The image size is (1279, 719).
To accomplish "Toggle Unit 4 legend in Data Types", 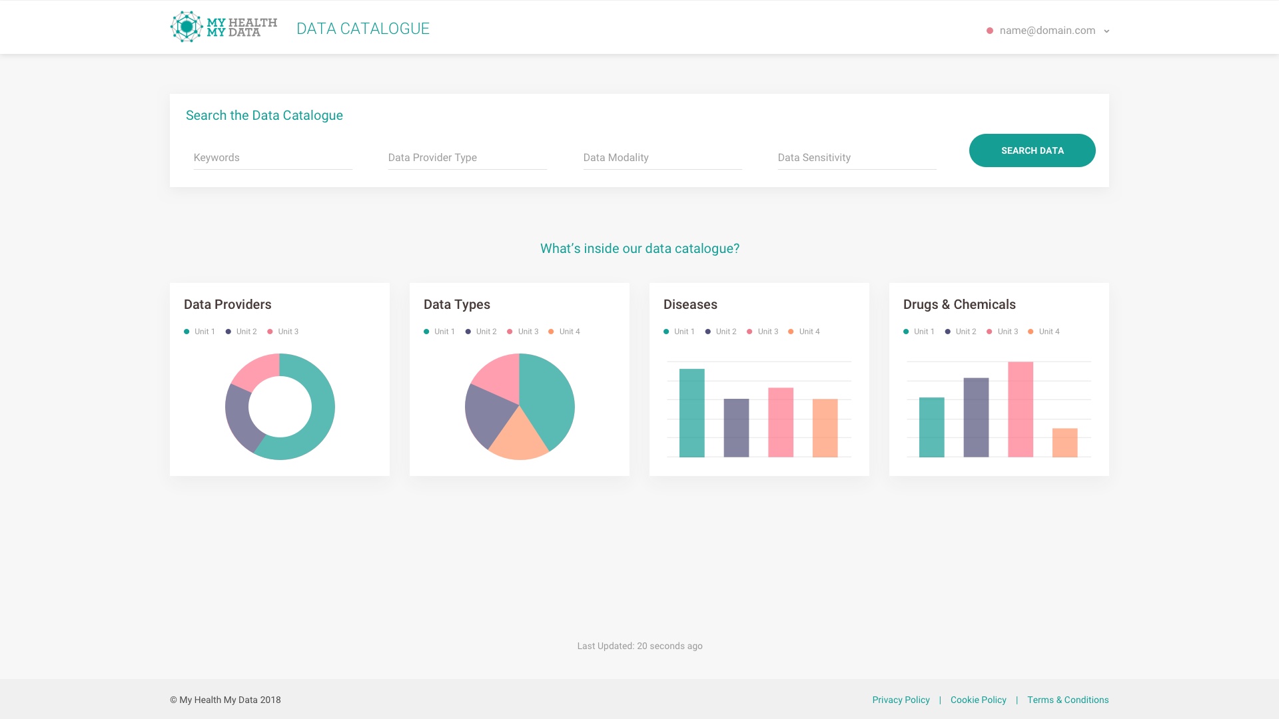I will point(564,332).
